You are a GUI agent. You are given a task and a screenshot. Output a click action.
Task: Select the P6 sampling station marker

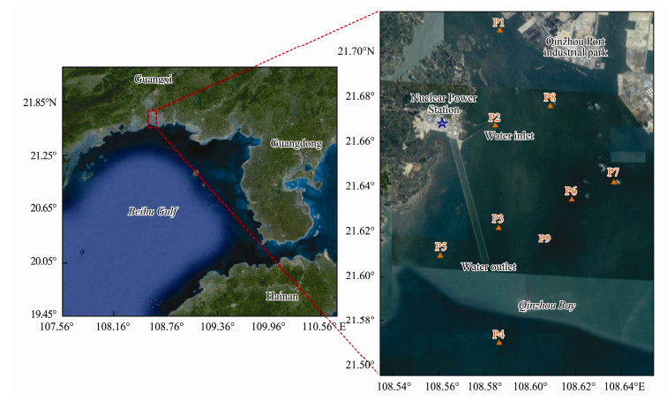(572, 199)
